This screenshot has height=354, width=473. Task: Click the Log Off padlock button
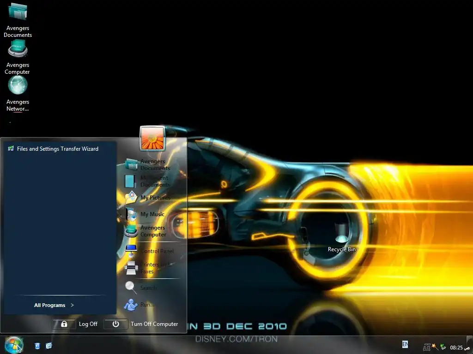[x=64, y=324]
